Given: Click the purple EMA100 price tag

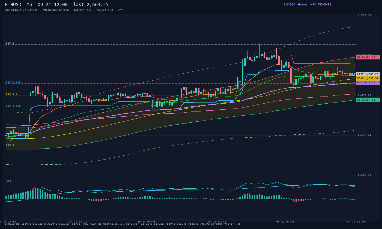Looking at the screenshot, I should (368, 83).
